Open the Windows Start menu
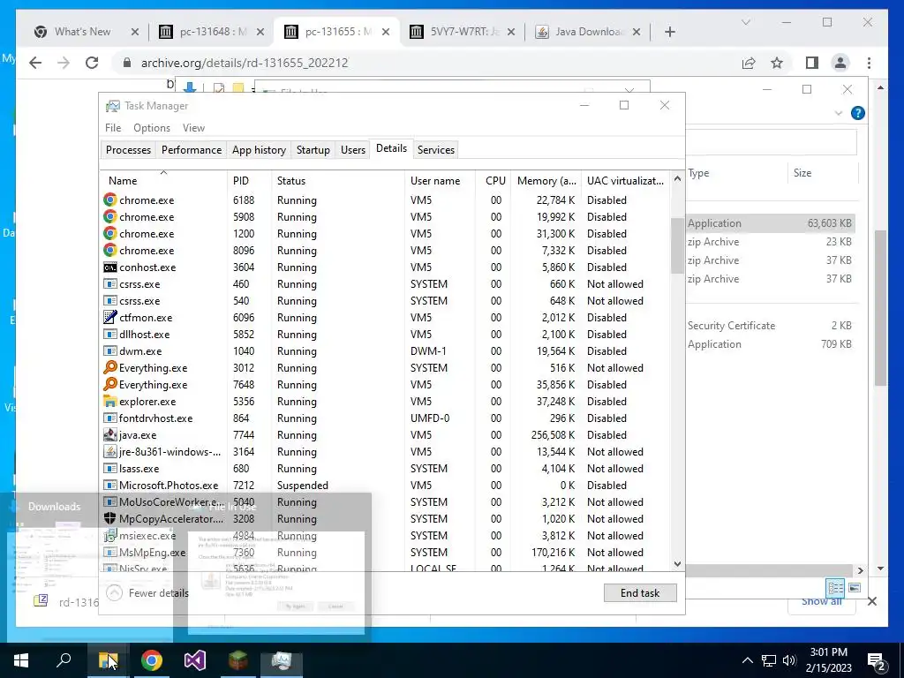Viewport: 904px width, 678px height. pyautogui.click(x=21, y=660)
